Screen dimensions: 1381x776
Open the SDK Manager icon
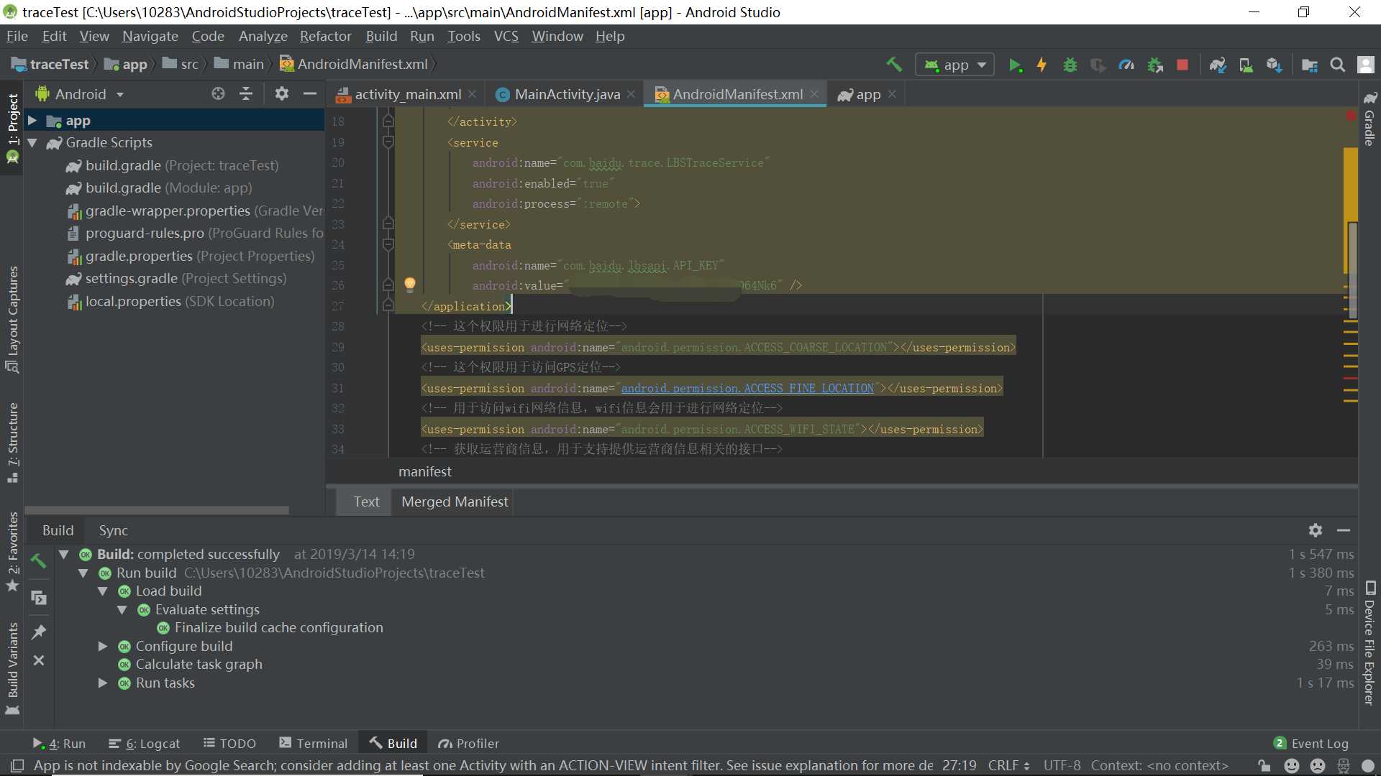1274,65
